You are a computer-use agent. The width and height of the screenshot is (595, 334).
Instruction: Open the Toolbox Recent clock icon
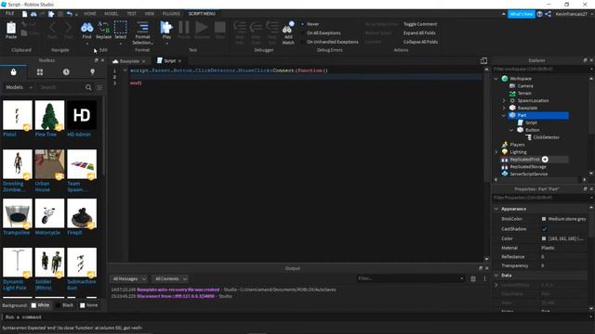pos(66,72)
